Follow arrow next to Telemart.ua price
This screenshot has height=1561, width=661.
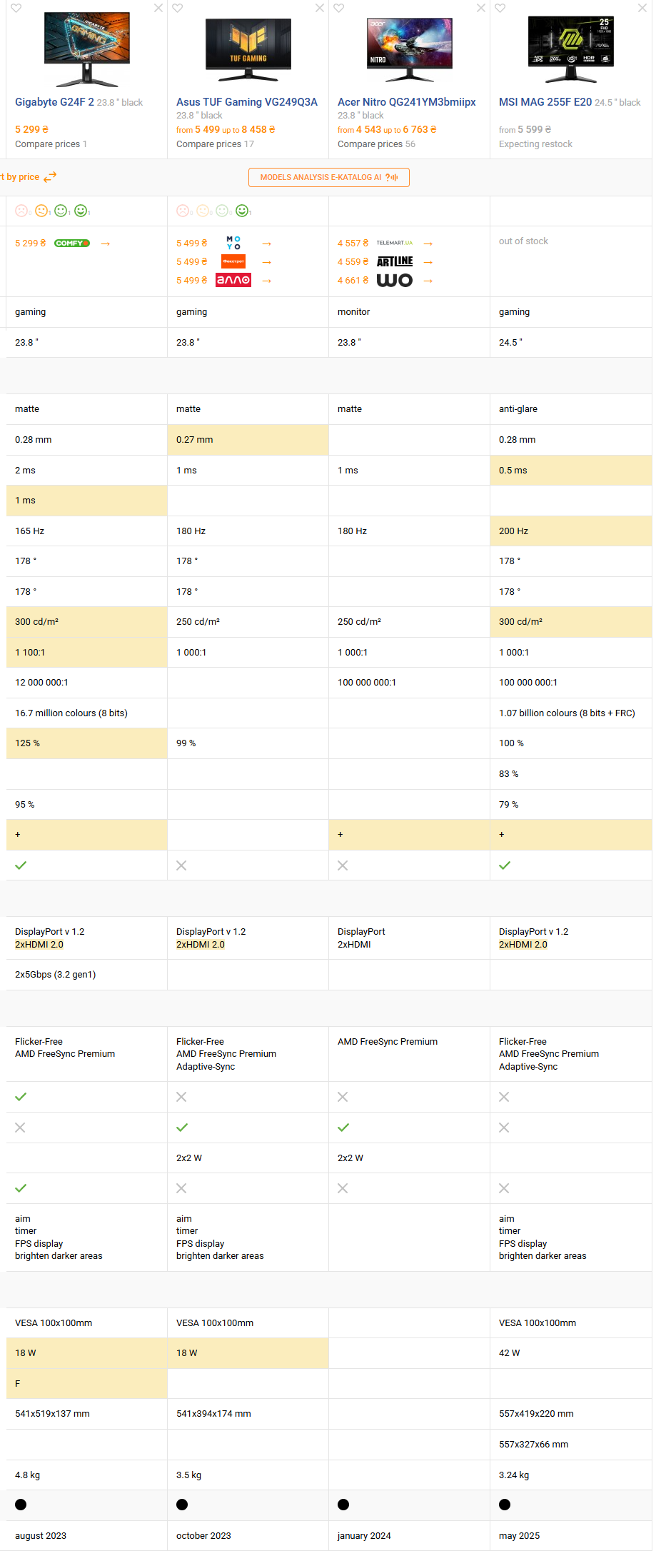point(428,244)
